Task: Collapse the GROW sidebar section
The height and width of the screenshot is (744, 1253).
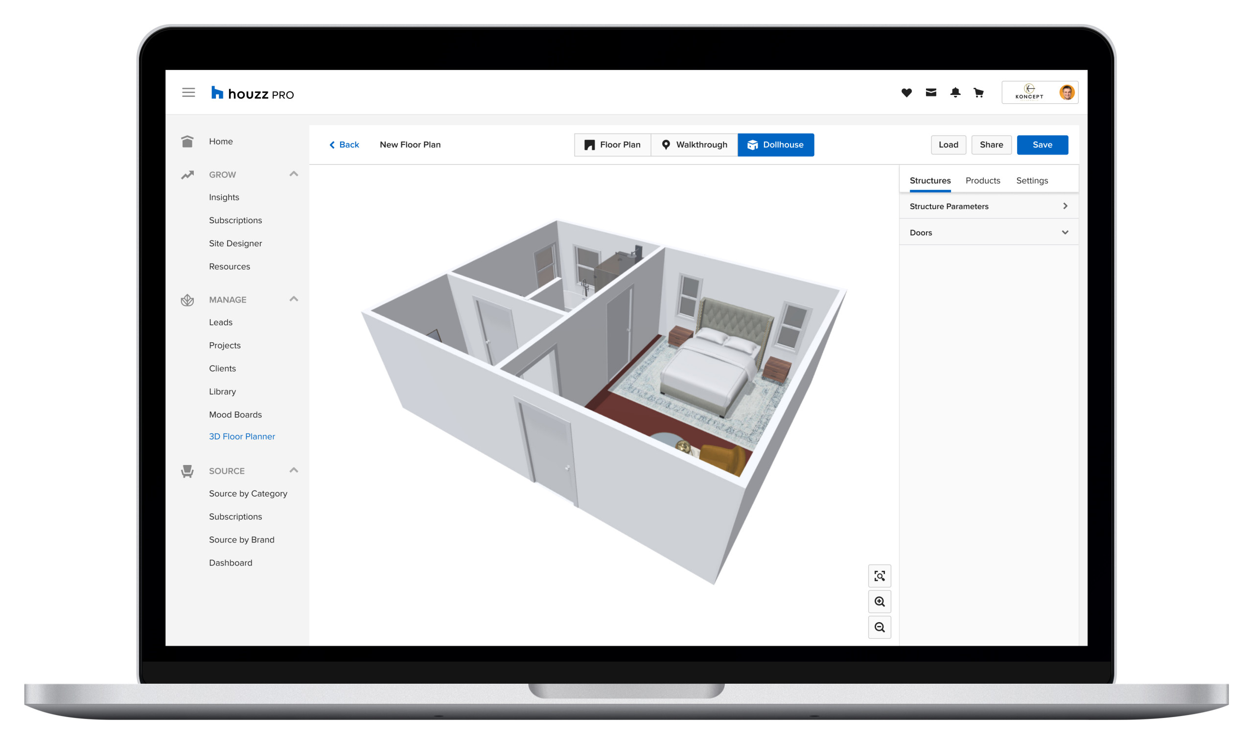Action: (x=295, y=174)
